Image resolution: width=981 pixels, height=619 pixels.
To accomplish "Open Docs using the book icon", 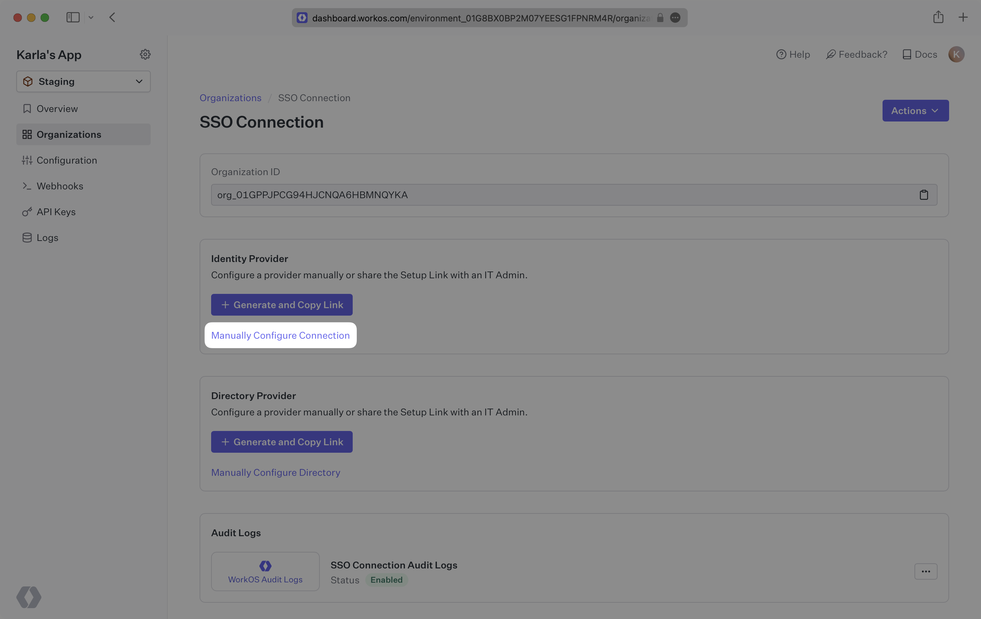I will click(907, 54).
